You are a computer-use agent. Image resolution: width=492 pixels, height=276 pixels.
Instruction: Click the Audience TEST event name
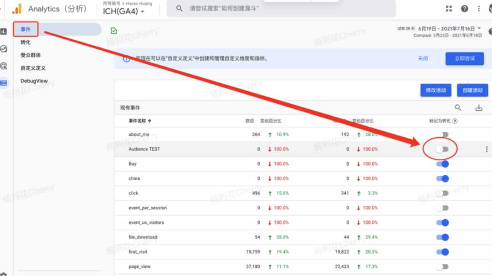(x=144, y=149)
